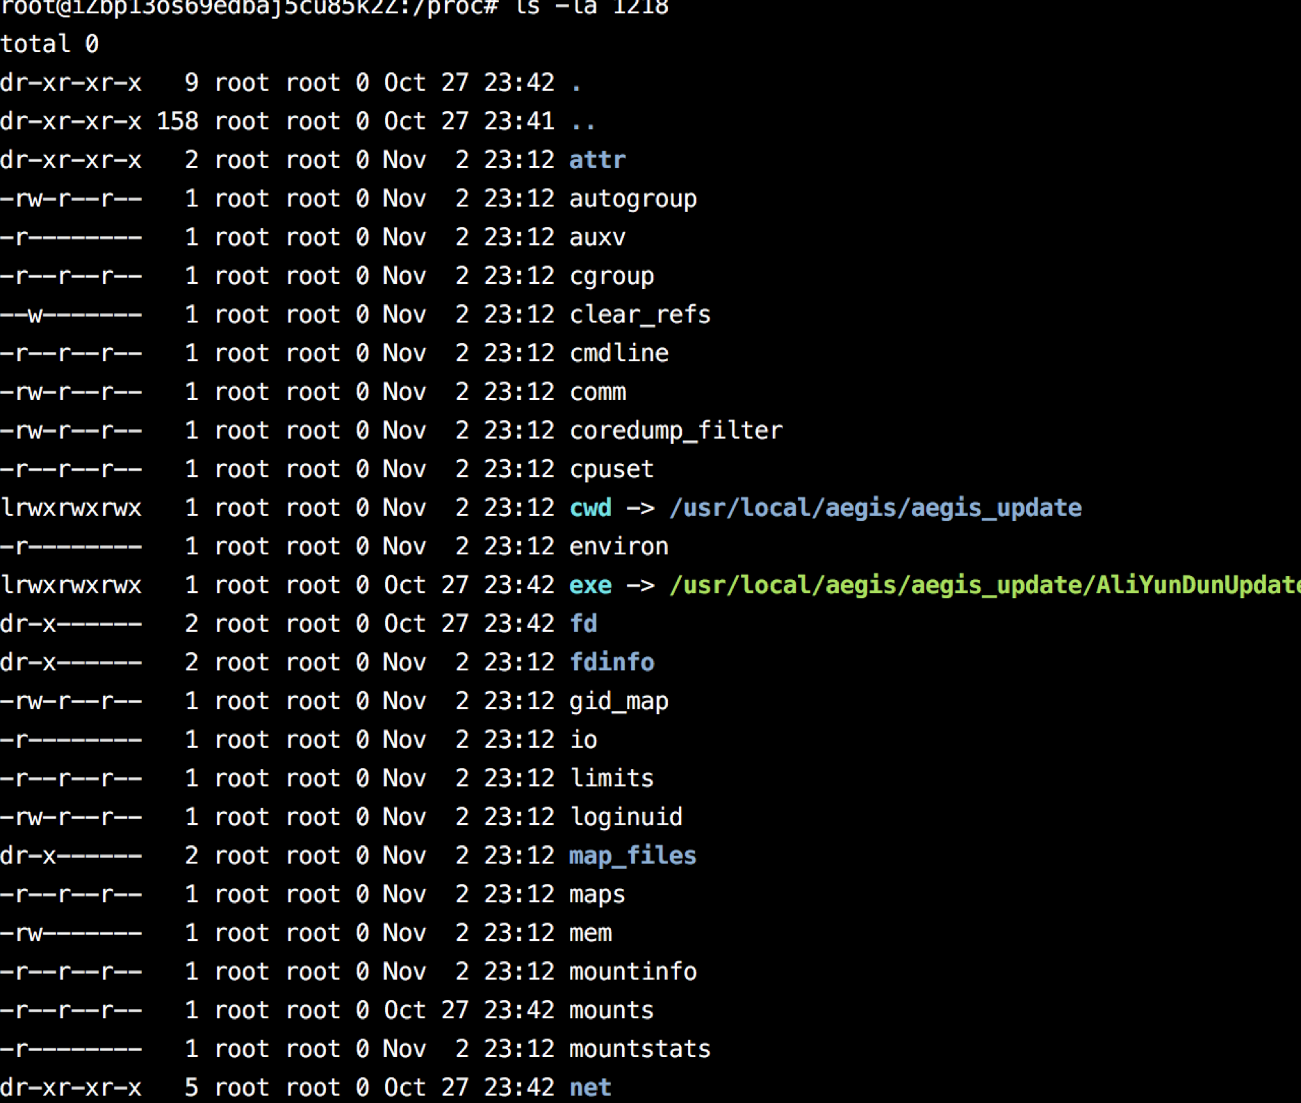
Task: Click the cwd symlink name
Action: pyautogui.click(x=590, y=508)
